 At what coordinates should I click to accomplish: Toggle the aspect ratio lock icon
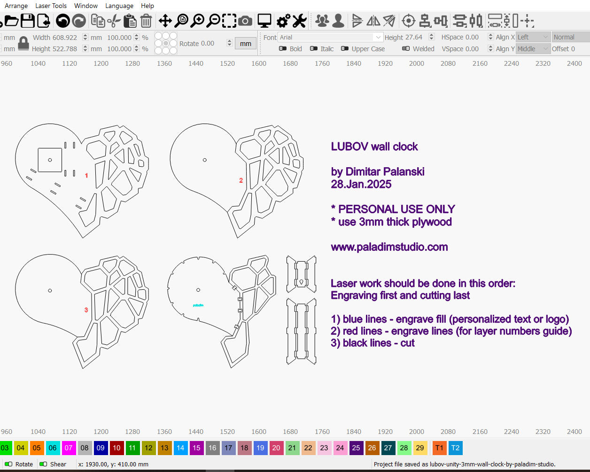(x=23, y=43)
